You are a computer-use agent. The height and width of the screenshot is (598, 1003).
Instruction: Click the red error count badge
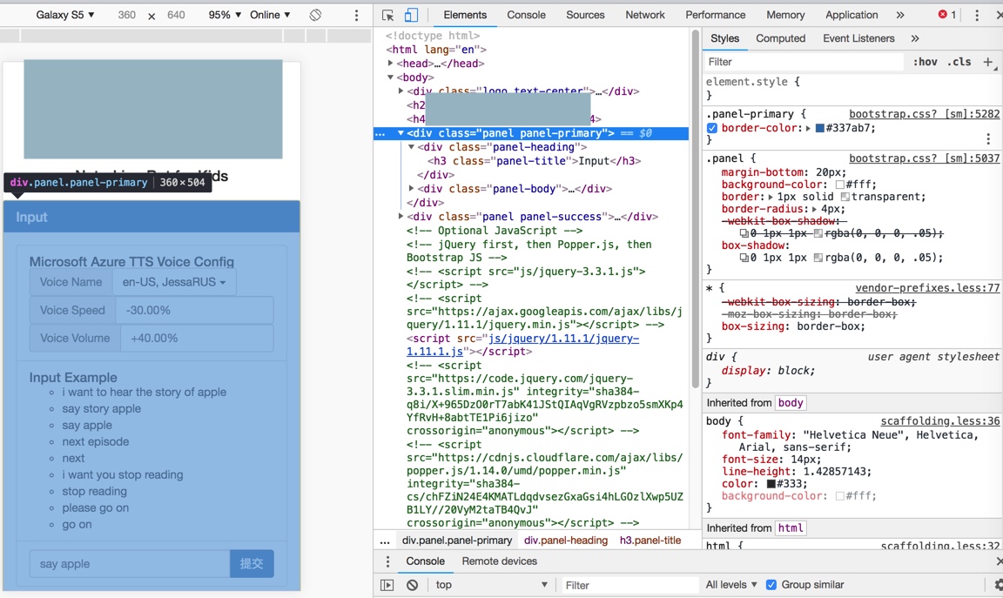[x=947, y=14]
